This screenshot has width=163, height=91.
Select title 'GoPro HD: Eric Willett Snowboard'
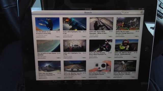(47, 74)
